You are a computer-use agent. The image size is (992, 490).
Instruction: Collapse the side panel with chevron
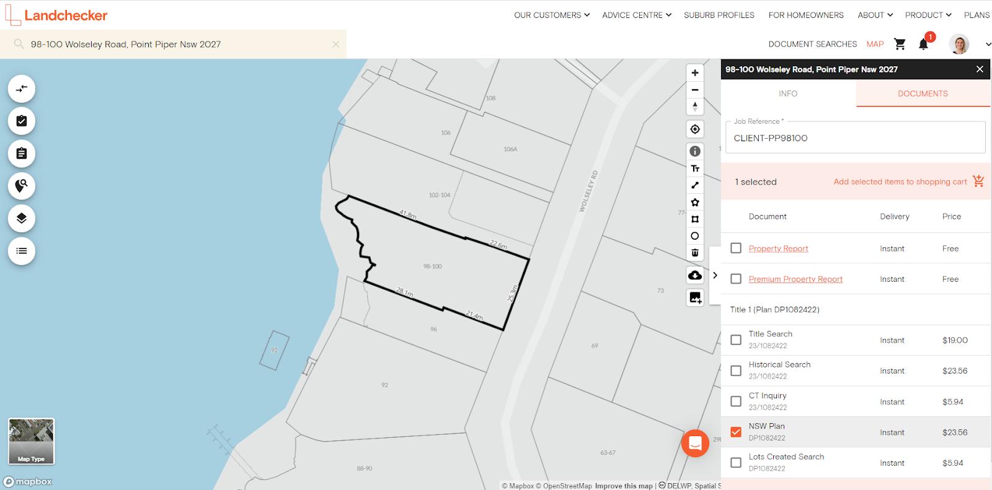[x=715, y=275]
